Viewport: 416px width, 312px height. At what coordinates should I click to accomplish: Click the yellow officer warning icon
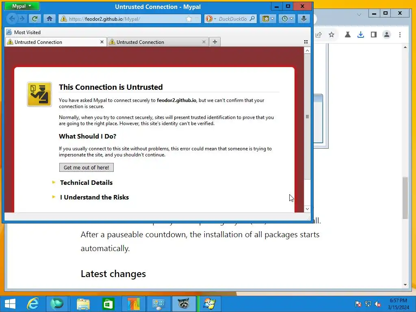coord(39,94)
